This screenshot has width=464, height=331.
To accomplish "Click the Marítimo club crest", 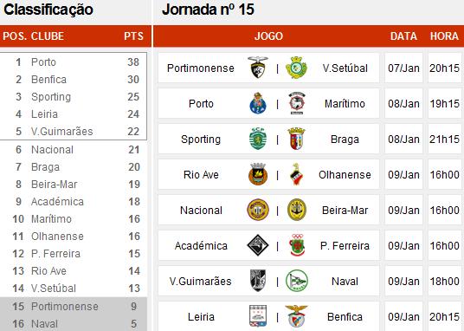I will point(297,103).
